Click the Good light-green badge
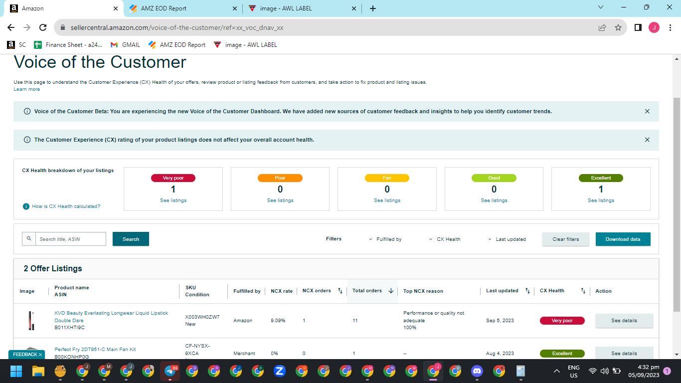The width and height of the screenshot is (681, 383). (x=494, y=178)
